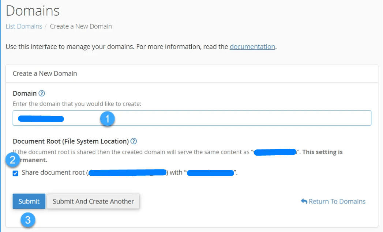The height and width of the screenshot is (232, 383).
Task: Click the Return To Domains link
Action: pos(336,201)
